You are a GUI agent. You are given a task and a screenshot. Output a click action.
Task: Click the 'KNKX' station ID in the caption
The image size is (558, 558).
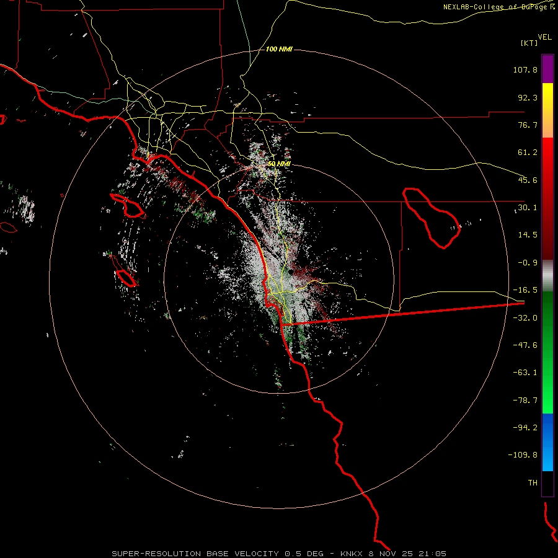click(x=352, y=554)
